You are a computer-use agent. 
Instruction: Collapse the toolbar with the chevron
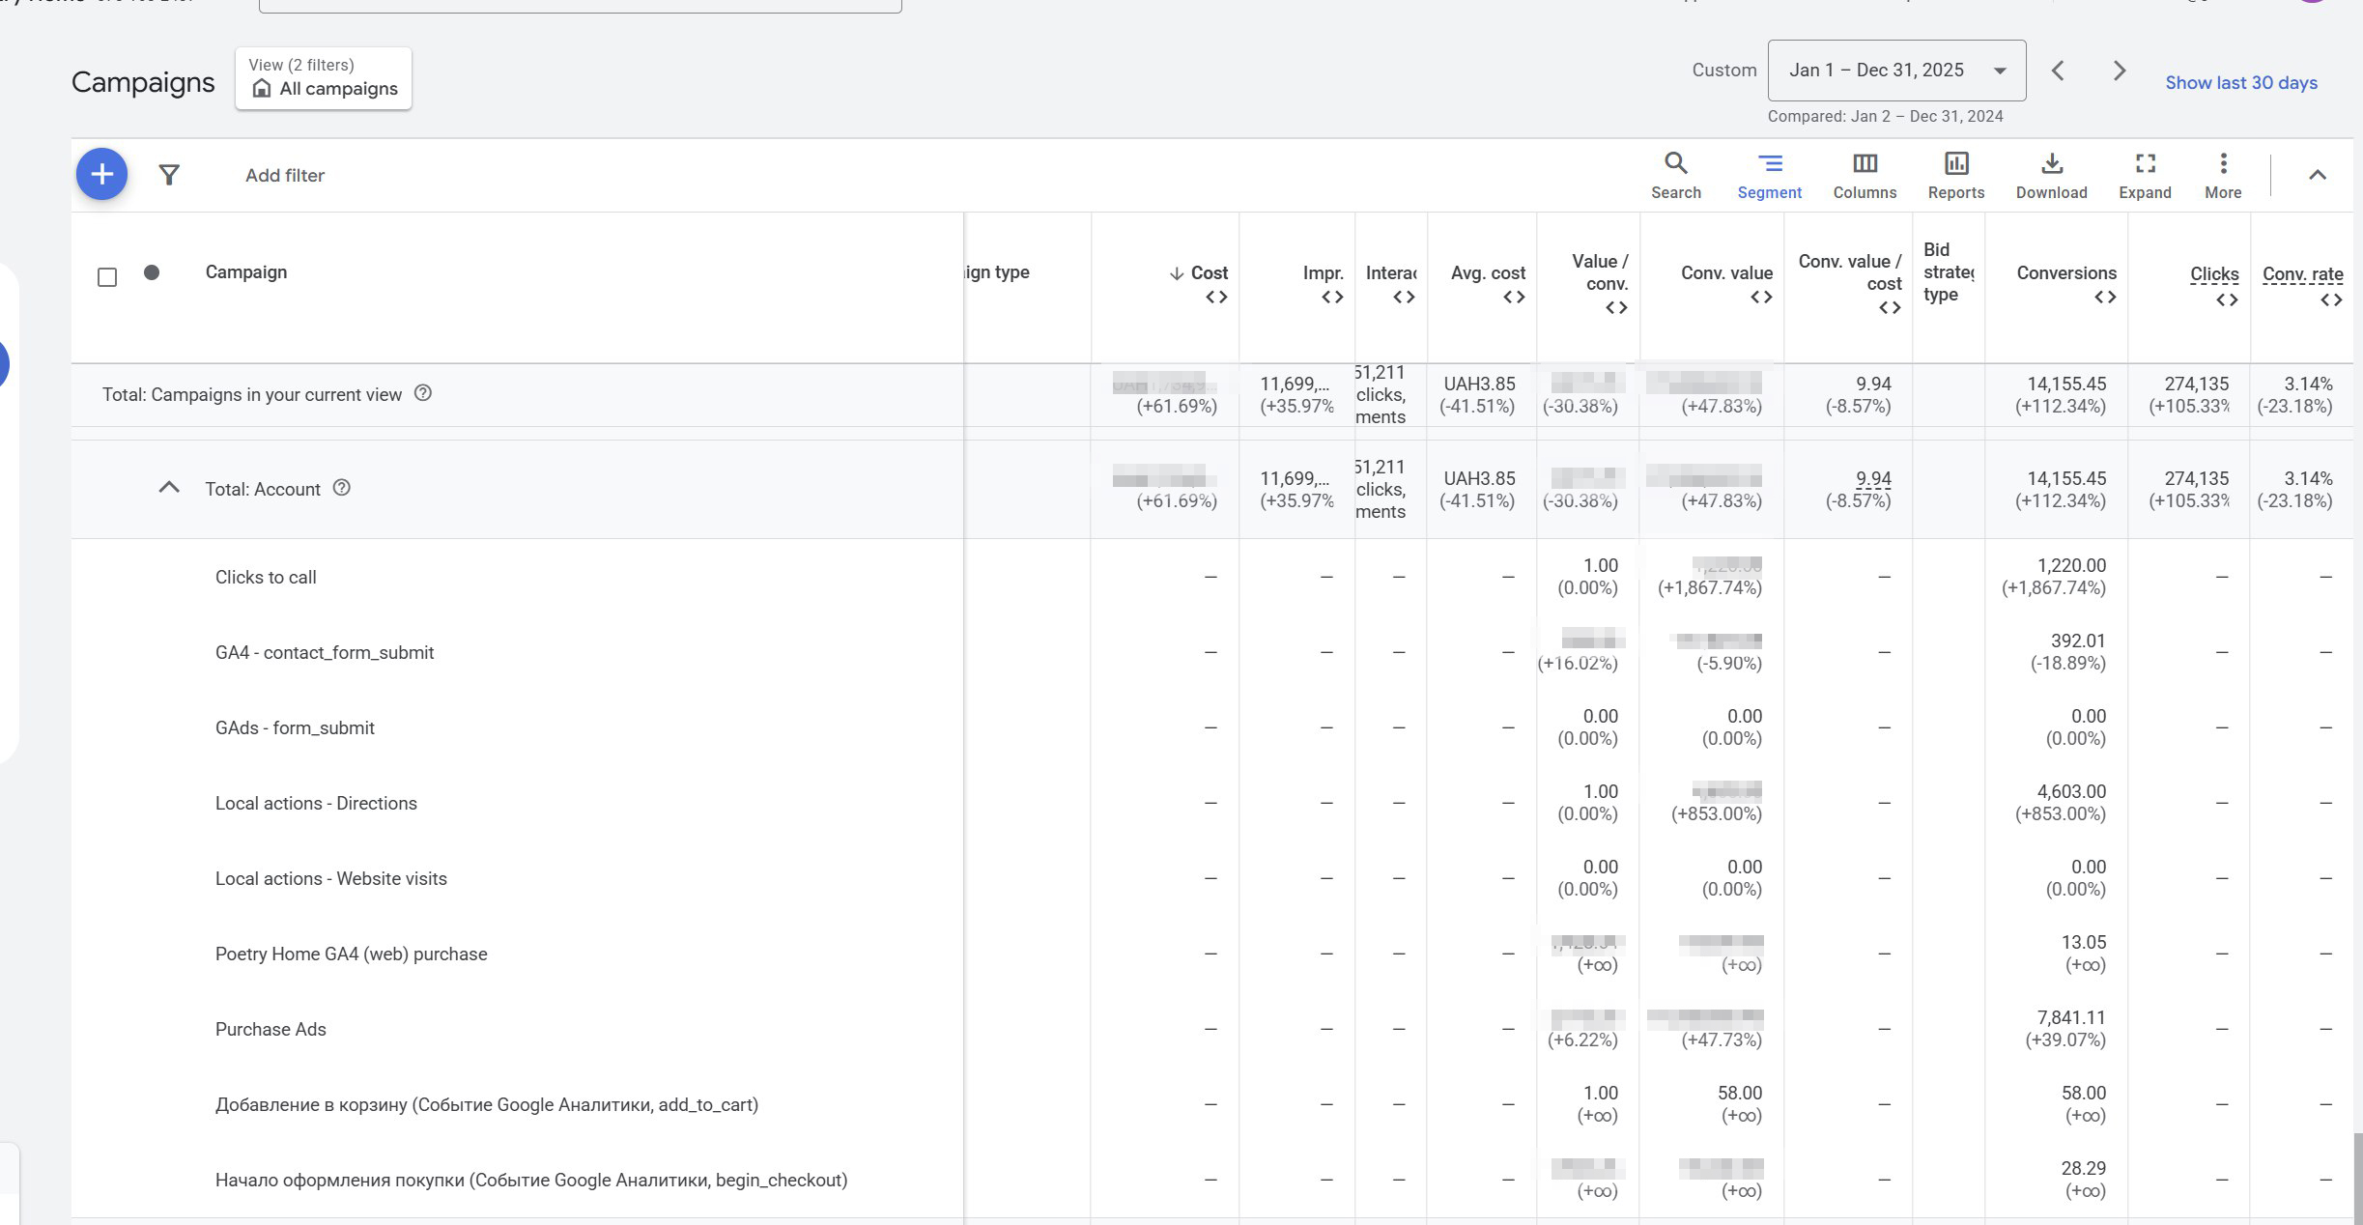click(x=2317, y=175)
